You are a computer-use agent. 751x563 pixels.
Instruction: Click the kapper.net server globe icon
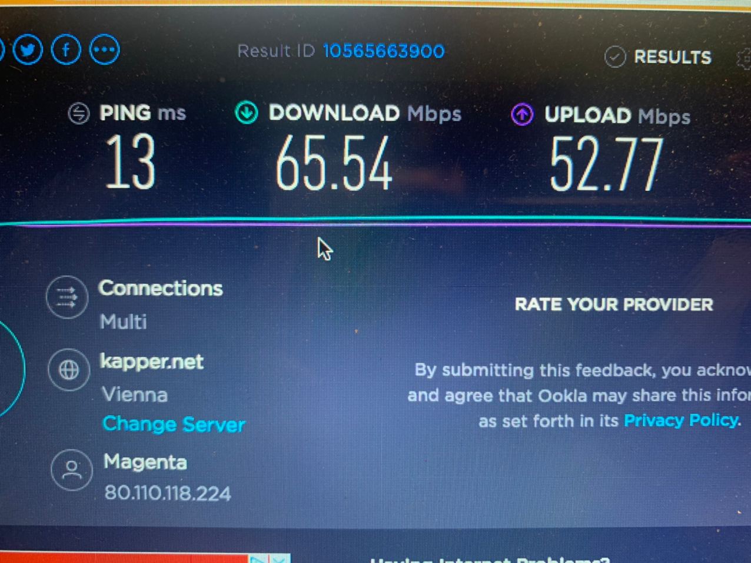pos(69,370)
